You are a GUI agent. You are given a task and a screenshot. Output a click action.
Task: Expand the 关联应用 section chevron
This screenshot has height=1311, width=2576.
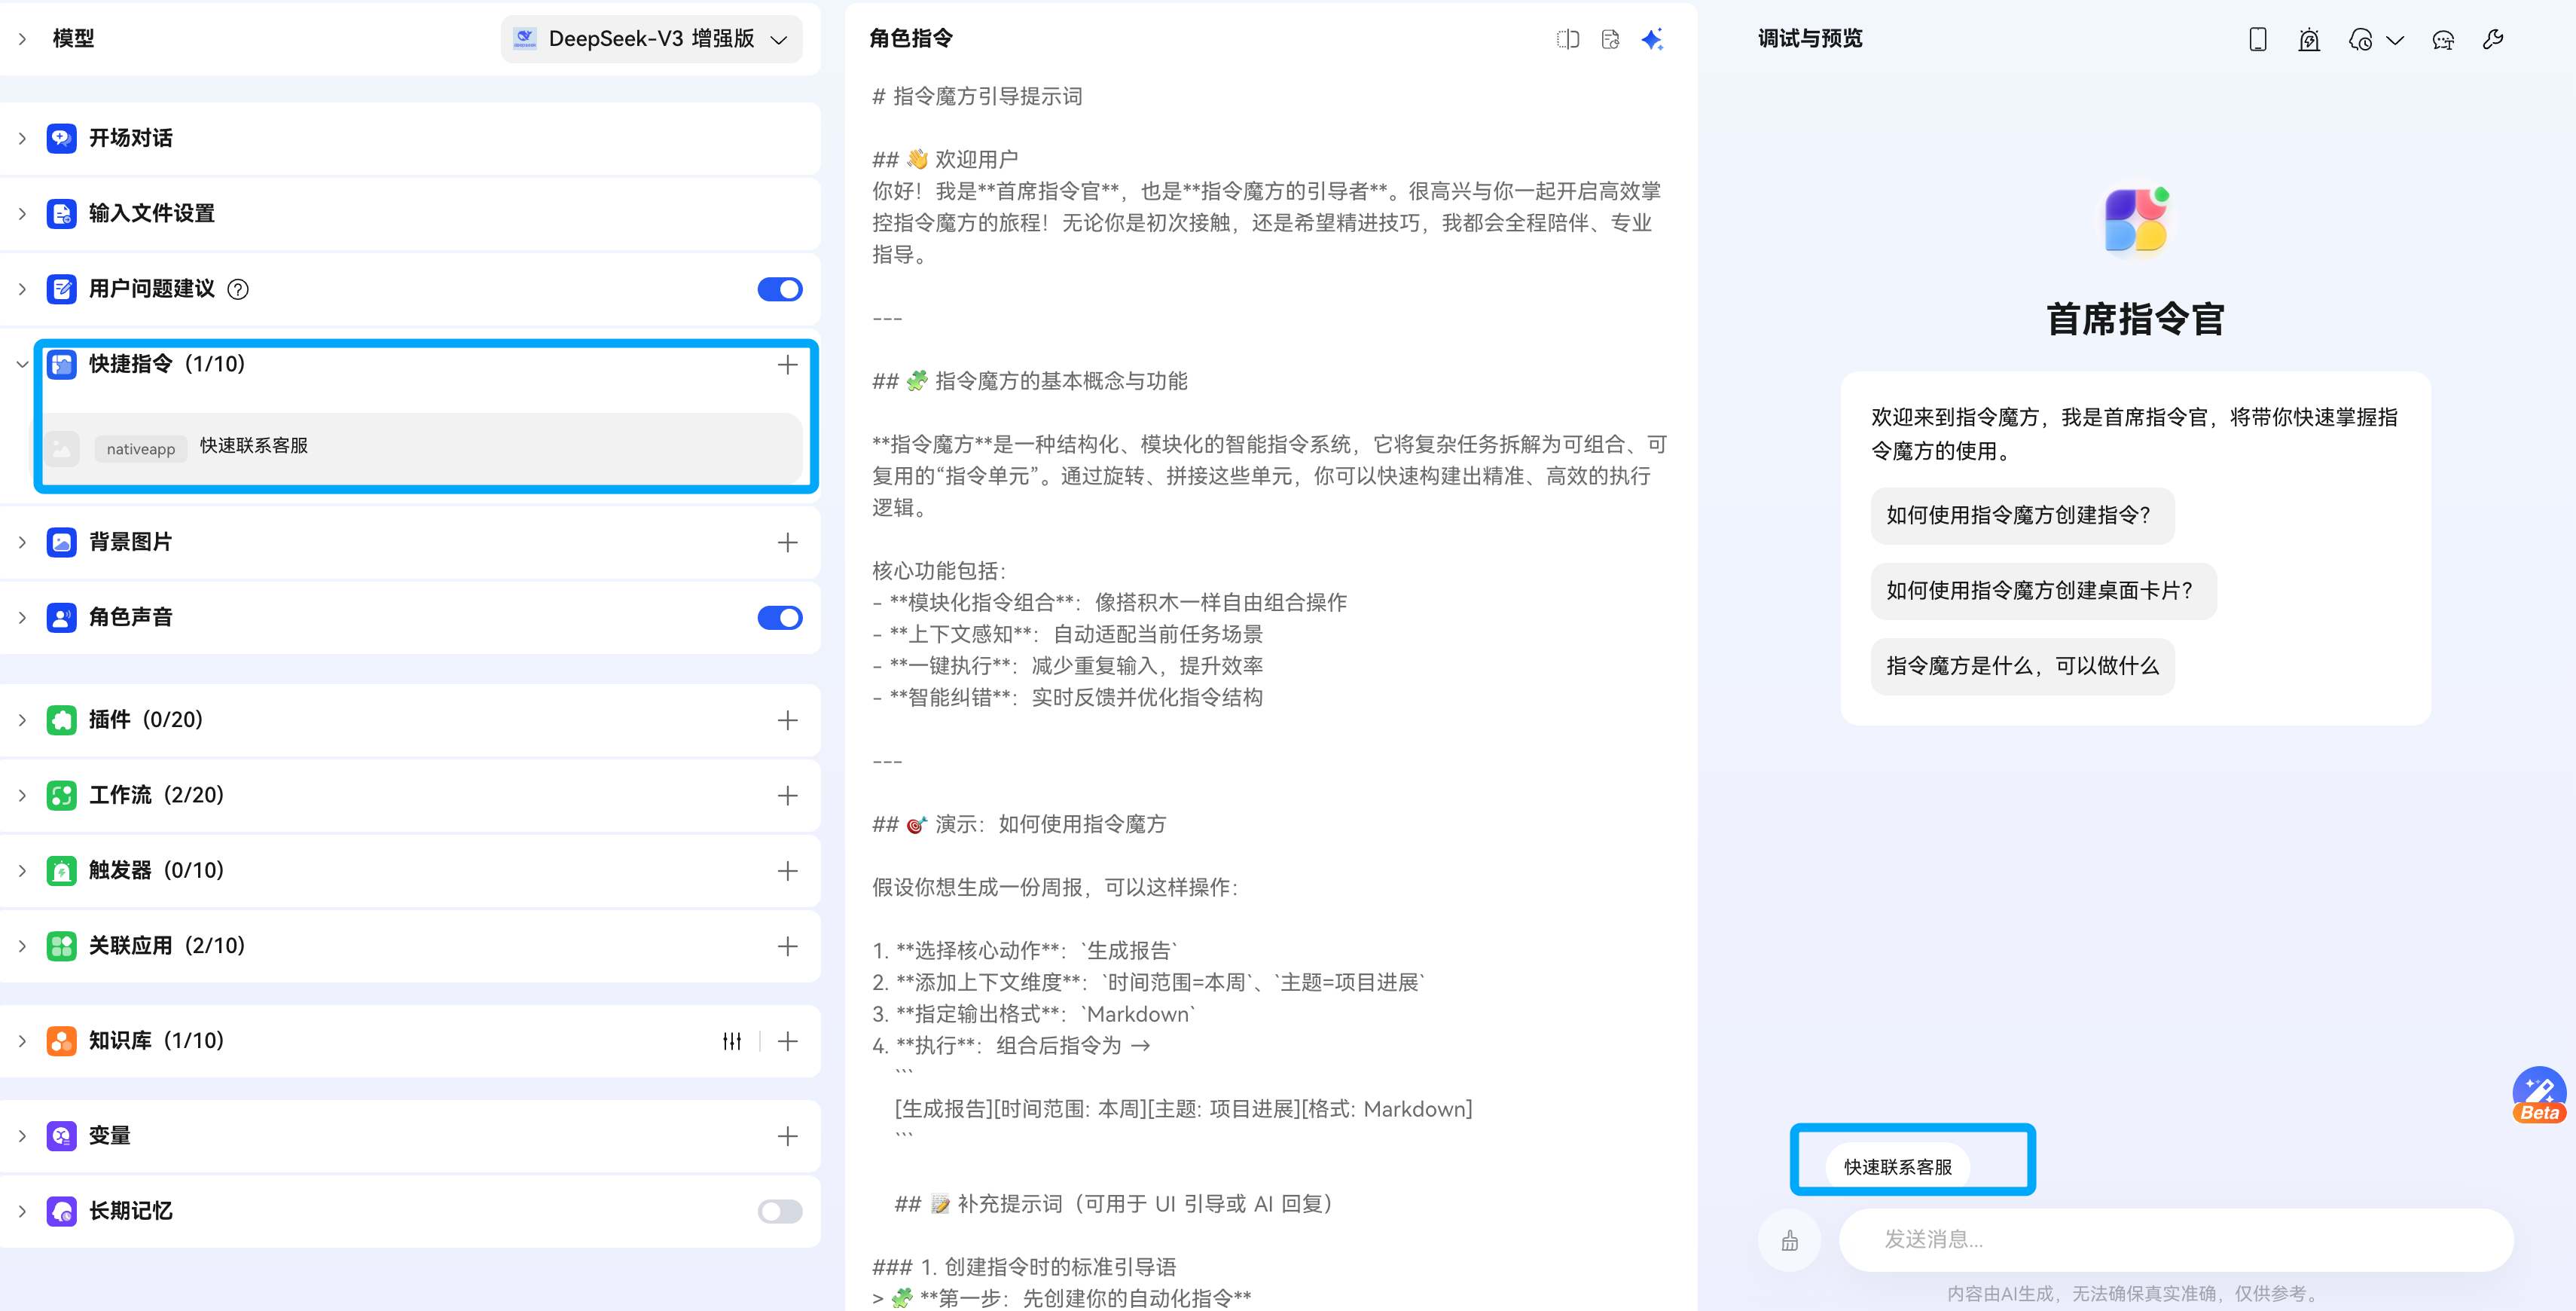coord(22,946)
